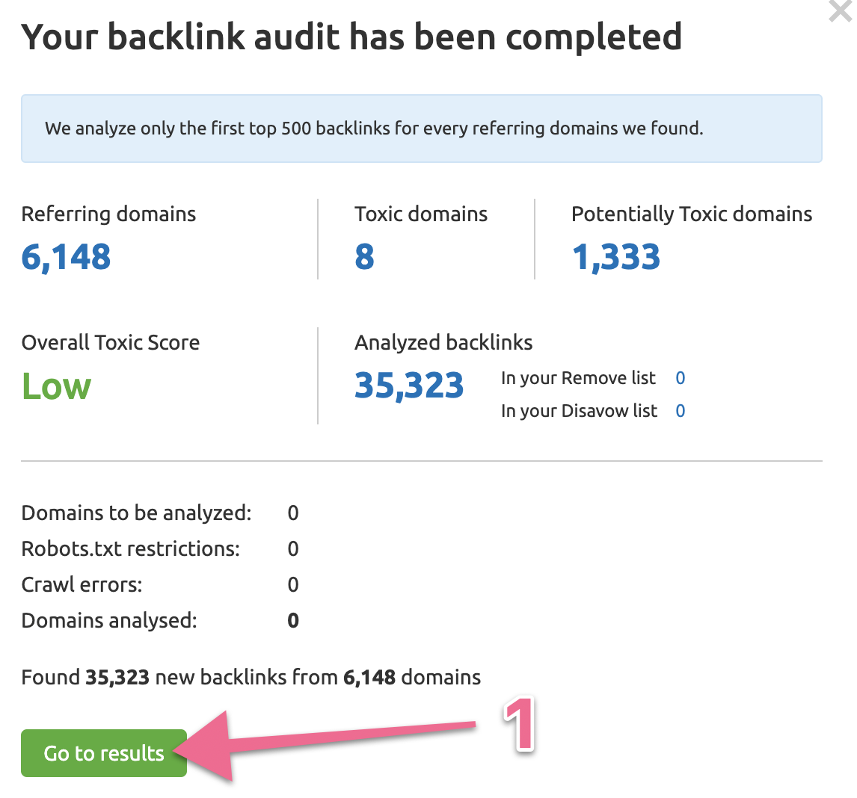View the 1,333 potentially toxic domains
This screenshot has width=857, height=798.
pos(615,257)
